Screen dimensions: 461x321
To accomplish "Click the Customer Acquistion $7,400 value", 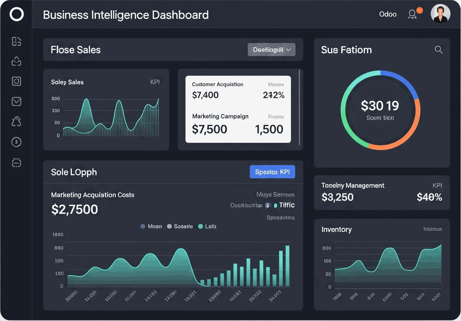I will pos(205,95).
